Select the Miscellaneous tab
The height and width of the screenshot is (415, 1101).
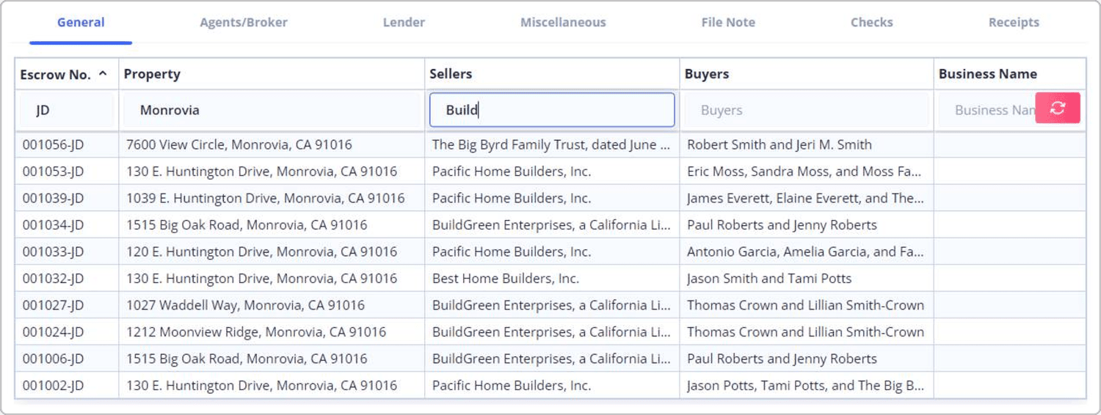(563, 22)
